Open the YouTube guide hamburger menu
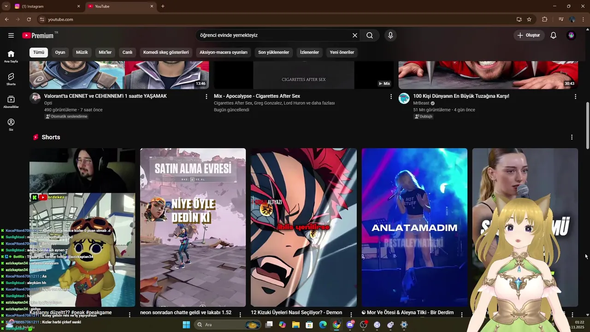Image resolution: width=590 pixels, height=332 pixels. click(x=11, y=36)
